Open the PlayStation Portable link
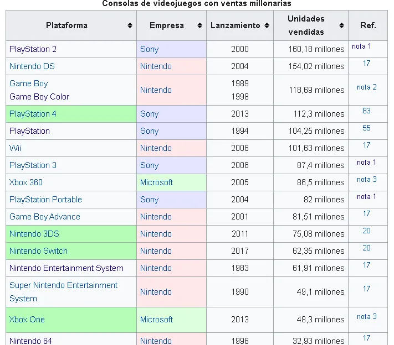Viewport: 394px width, 345px height. click(45, 200)
